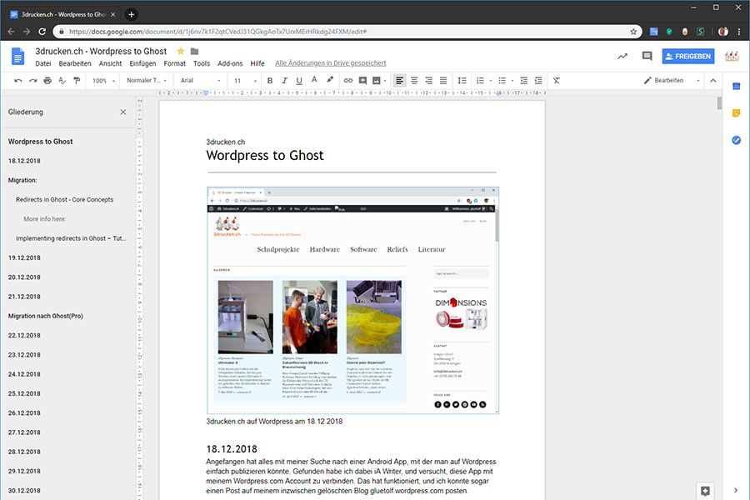The image size is (750, 500).
Task: Center-align the text
Action: 414,80
